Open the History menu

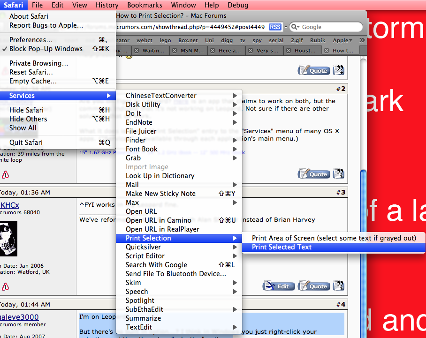point(107,5)
